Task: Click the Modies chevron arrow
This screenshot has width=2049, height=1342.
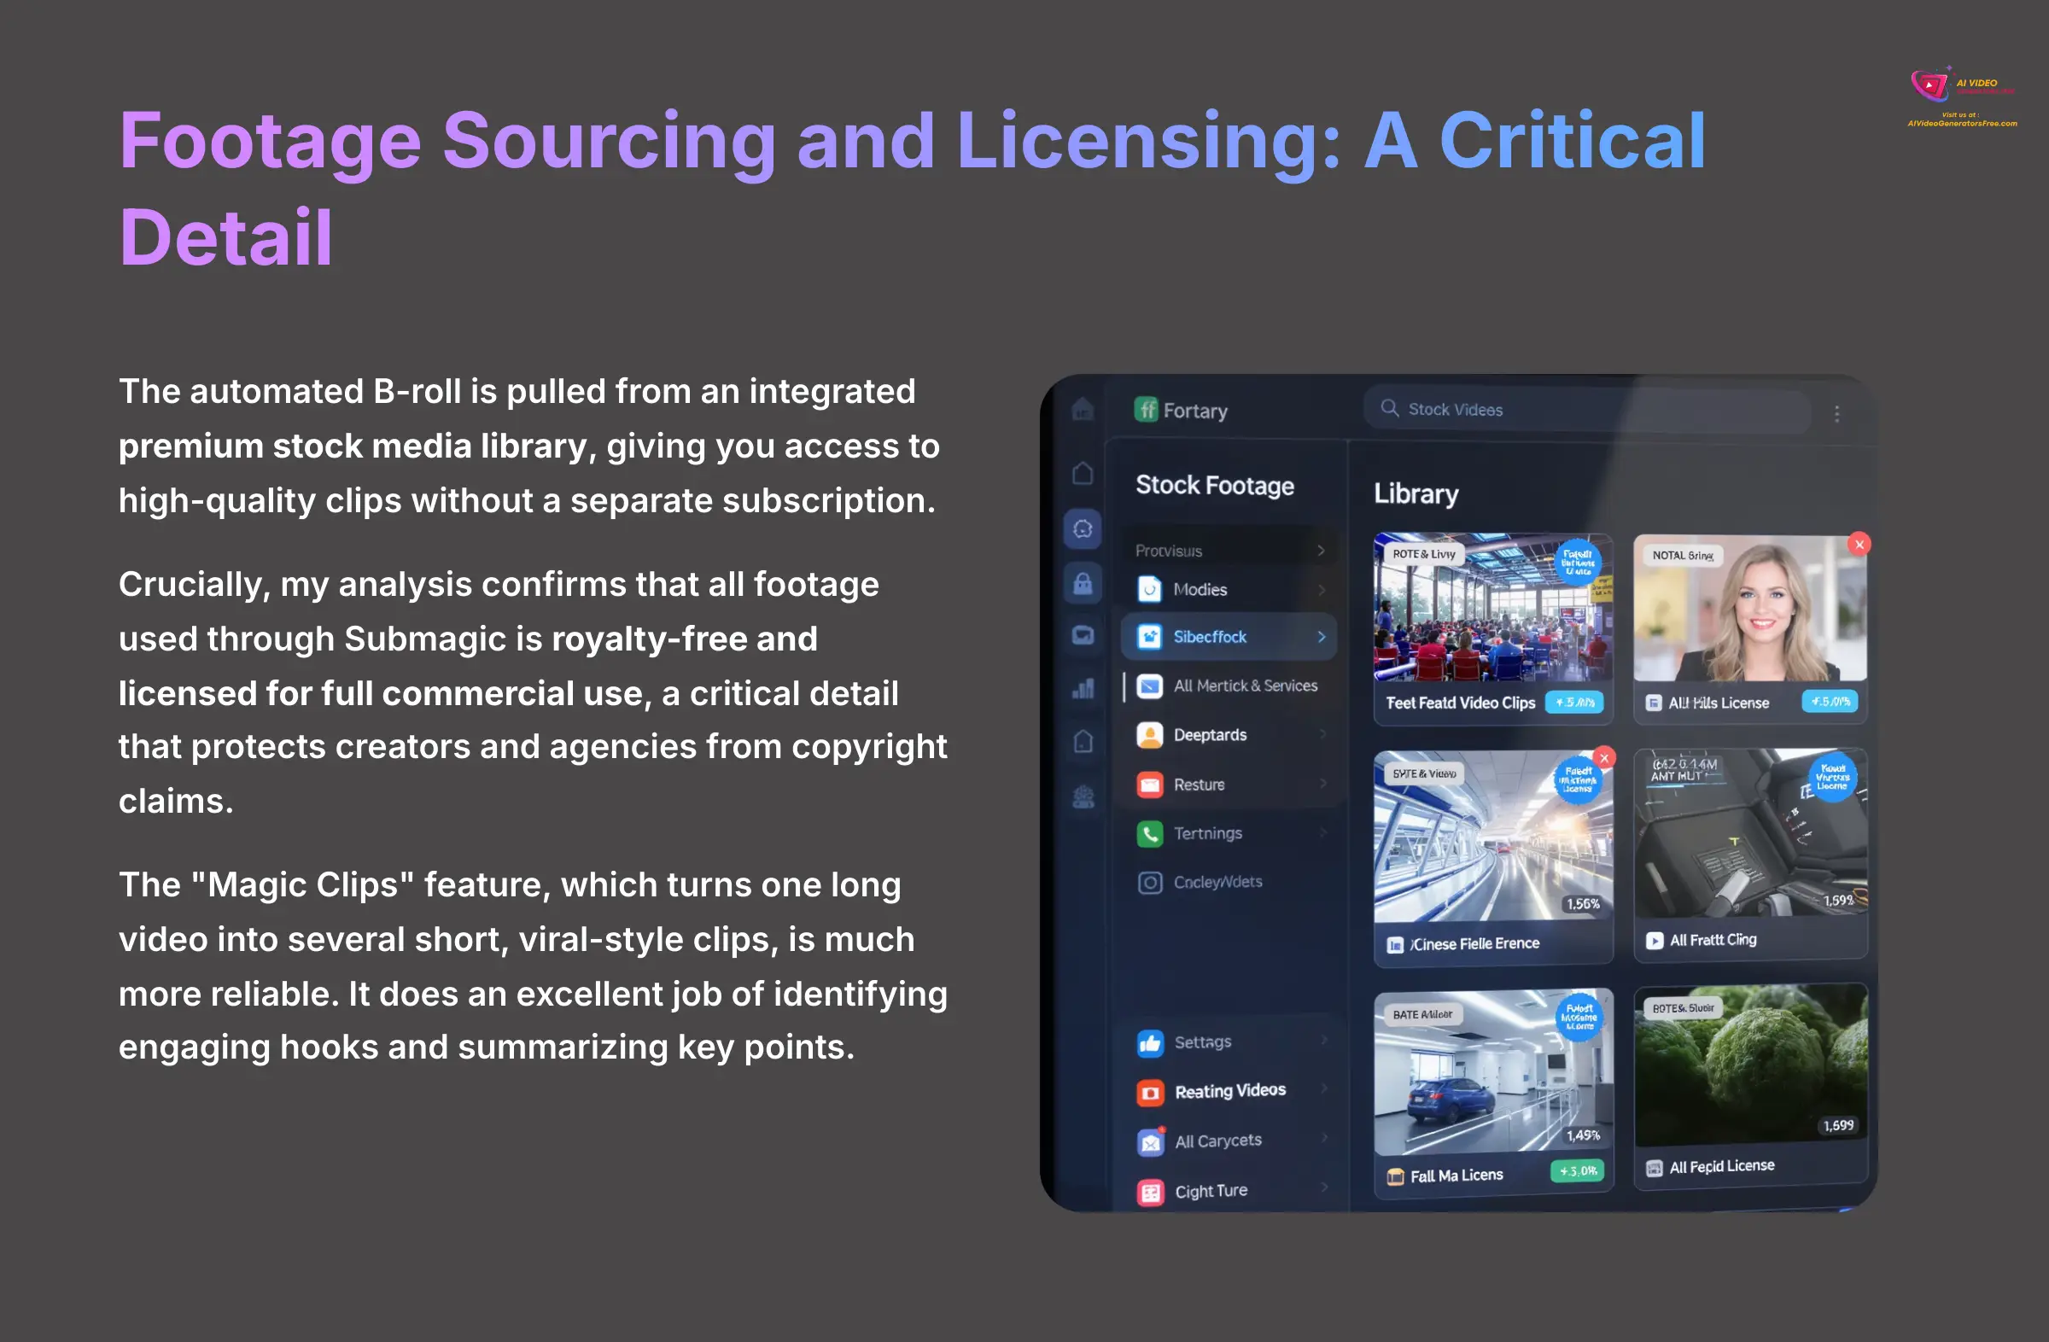Action: [1322, 590]
